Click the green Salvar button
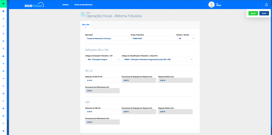Image resolution: width=272 pixels, height=135 pixels. pos(253,13)
